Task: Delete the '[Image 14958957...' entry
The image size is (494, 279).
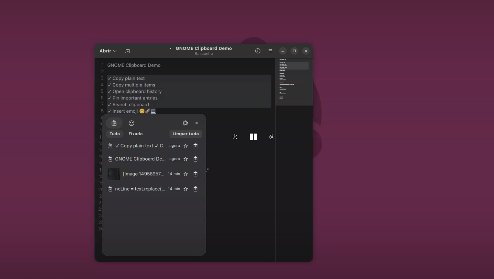Action: pyautogui.click(x=195, y=174)
